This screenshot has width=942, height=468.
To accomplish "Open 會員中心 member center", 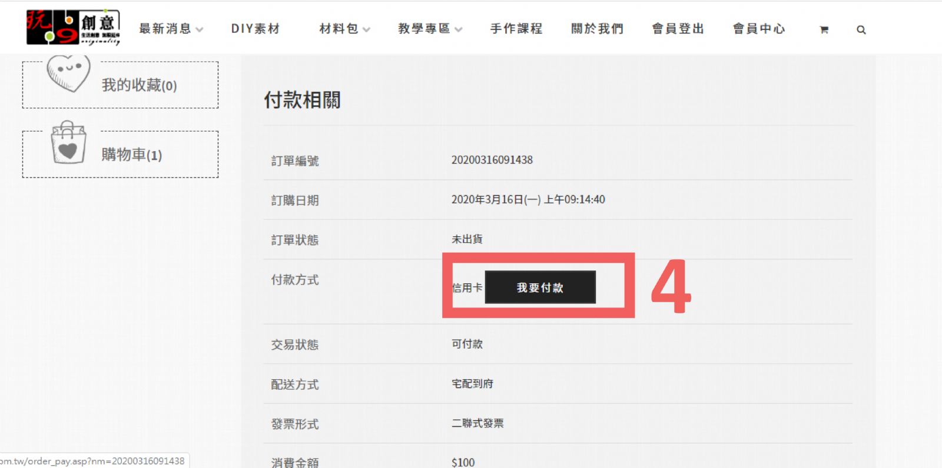I will (759, 29).
